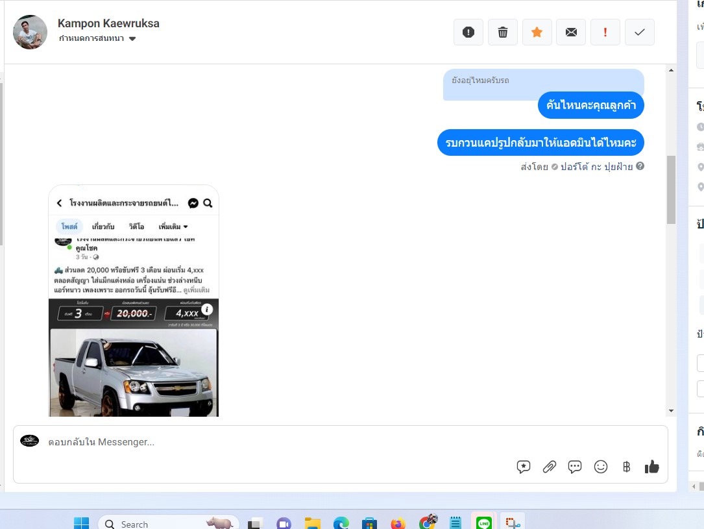Switch to Google Chrome in the taskbar
This screenshot has width=704, height=529.
427,523
